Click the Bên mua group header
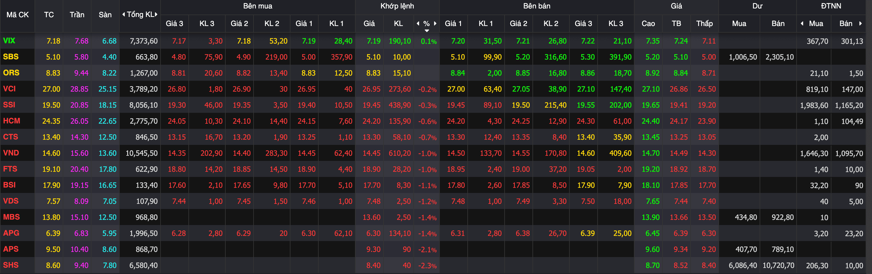Screen dimensions: 872x274 coord(258,6)
